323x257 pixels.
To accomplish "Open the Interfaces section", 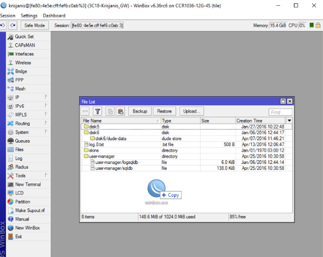I will [x=28, y=54].
